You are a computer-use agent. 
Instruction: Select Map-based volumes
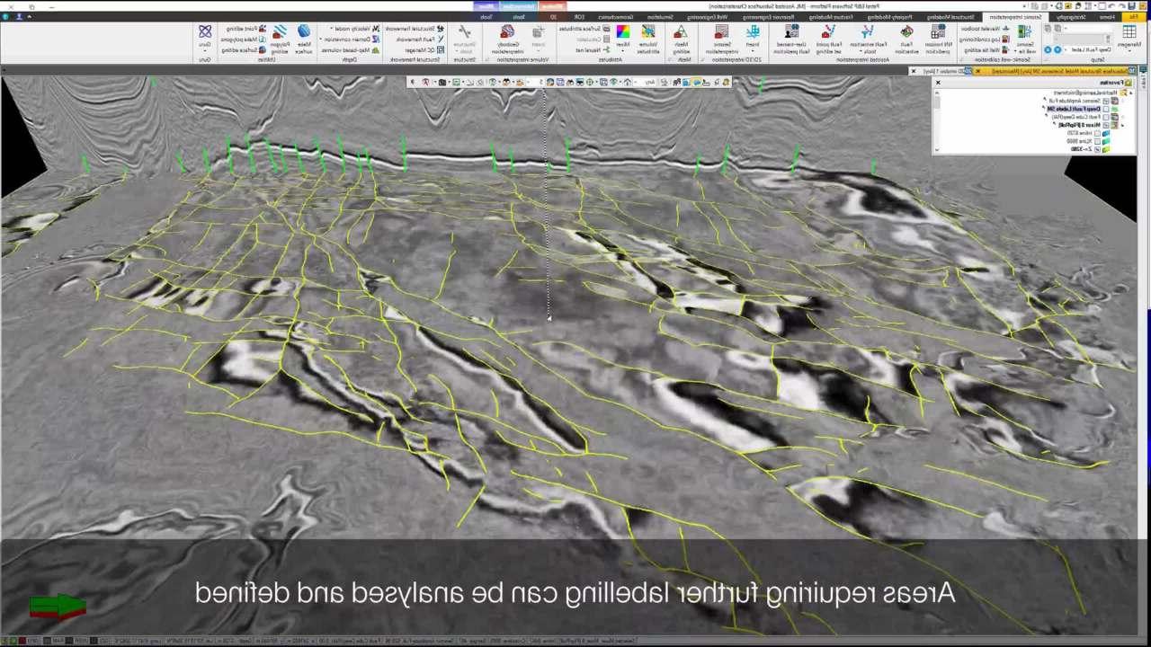[351, 50]
